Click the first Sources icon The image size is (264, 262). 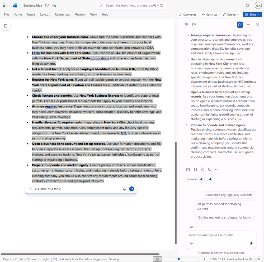[201, 179]
